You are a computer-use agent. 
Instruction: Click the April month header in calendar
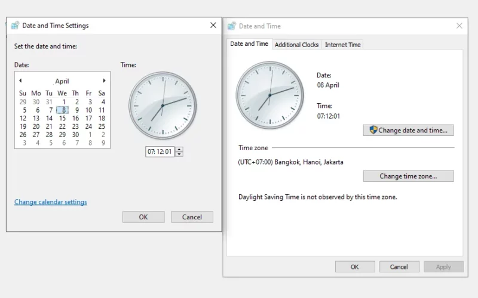(x=62, y=81)
